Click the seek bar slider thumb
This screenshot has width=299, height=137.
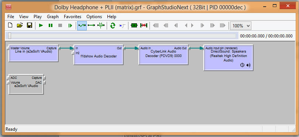coord(10,36)
